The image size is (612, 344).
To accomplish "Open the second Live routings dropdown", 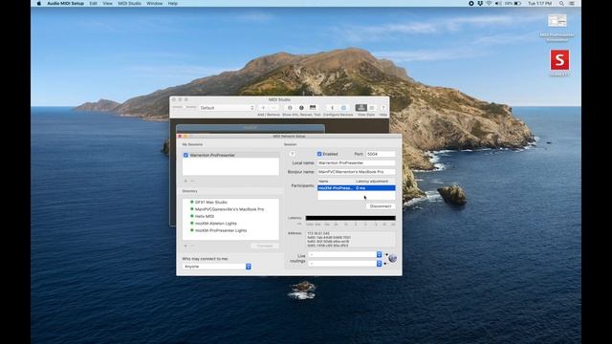I will [x=345, y=264].
